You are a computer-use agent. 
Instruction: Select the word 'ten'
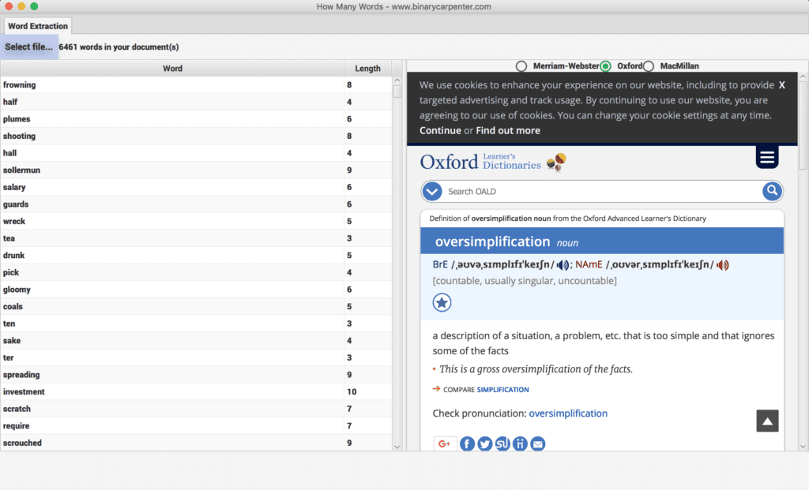(9, 324)
